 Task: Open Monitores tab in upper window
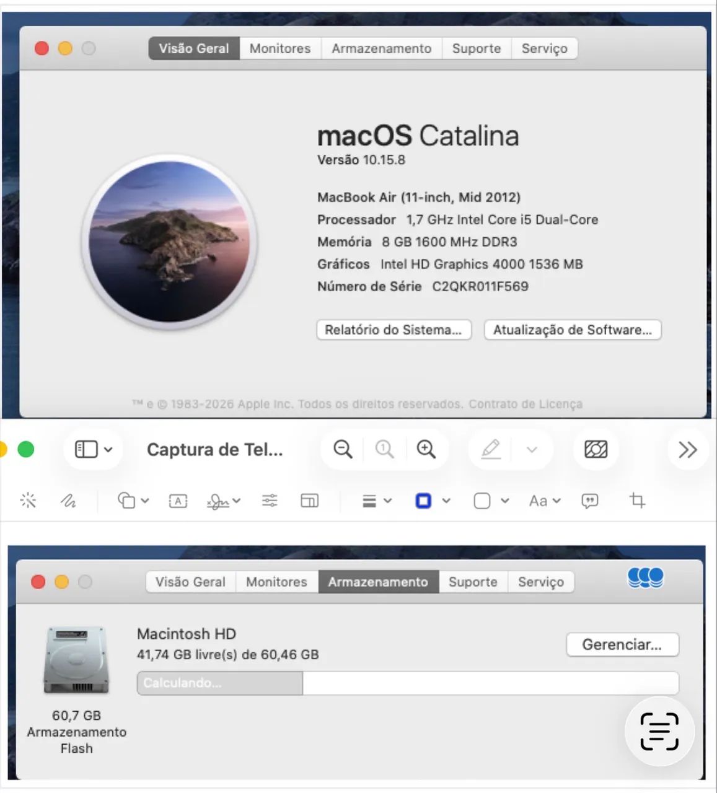tap(280, 48)
